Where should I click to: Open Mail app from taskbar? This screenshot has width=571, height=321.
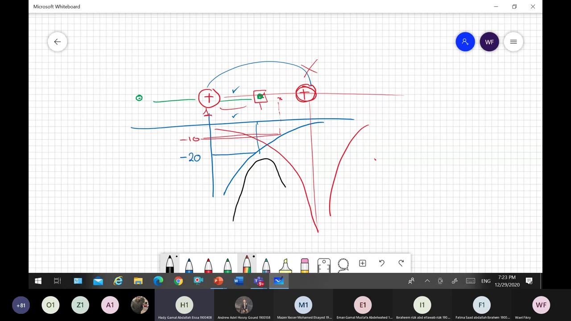98,281
